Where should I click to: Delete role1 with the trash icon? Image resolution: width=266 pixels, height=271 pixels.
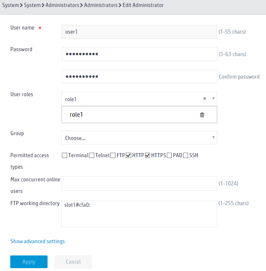click(x=202, y=115)
